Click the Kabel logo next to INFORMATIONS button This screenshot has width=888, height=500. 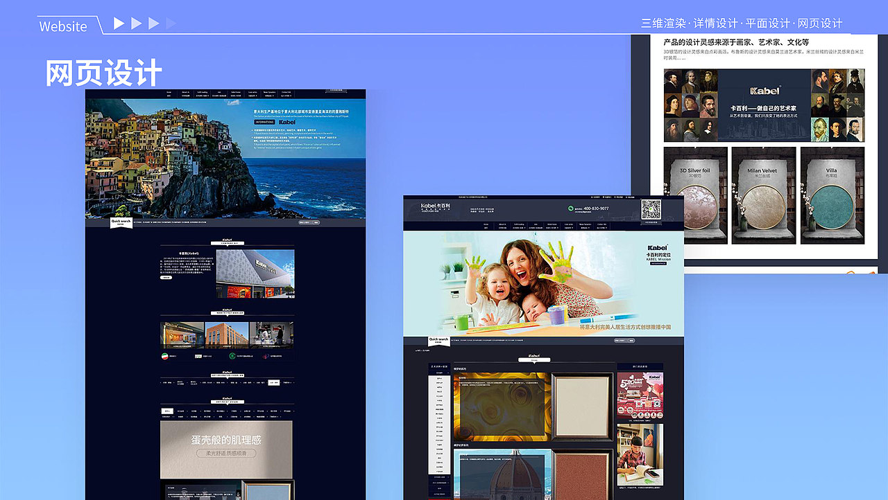[x=287, y=122]
